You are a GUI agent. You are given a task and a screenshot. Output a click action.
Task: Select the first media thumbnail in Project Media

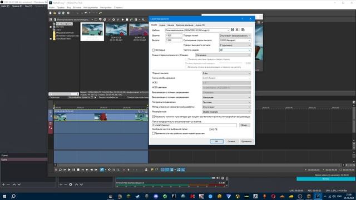(92, 32)
